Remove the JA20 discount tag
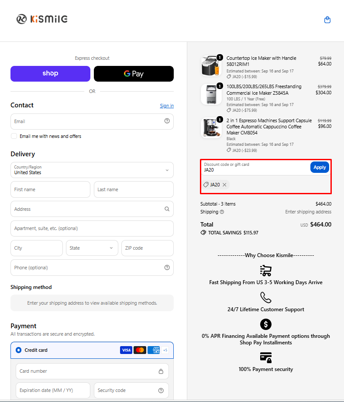The image size is (344, 402). click(224, 185)
